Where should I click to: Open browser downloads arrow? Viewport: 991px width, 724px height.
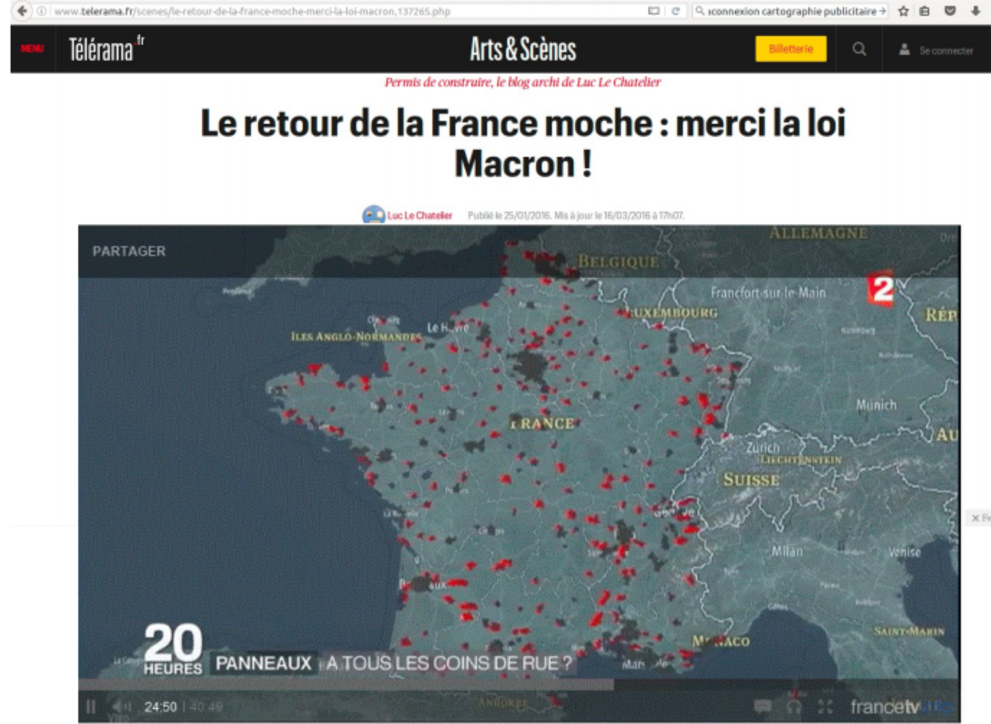975,11
